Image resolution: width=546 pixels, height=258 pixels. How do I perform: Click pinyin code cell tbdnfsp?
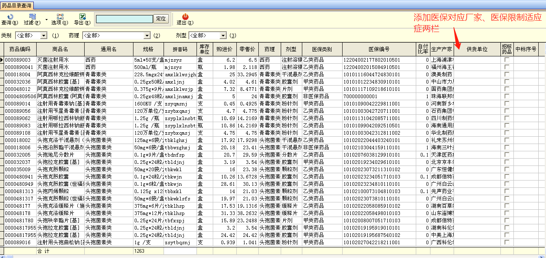click(180, 155)
